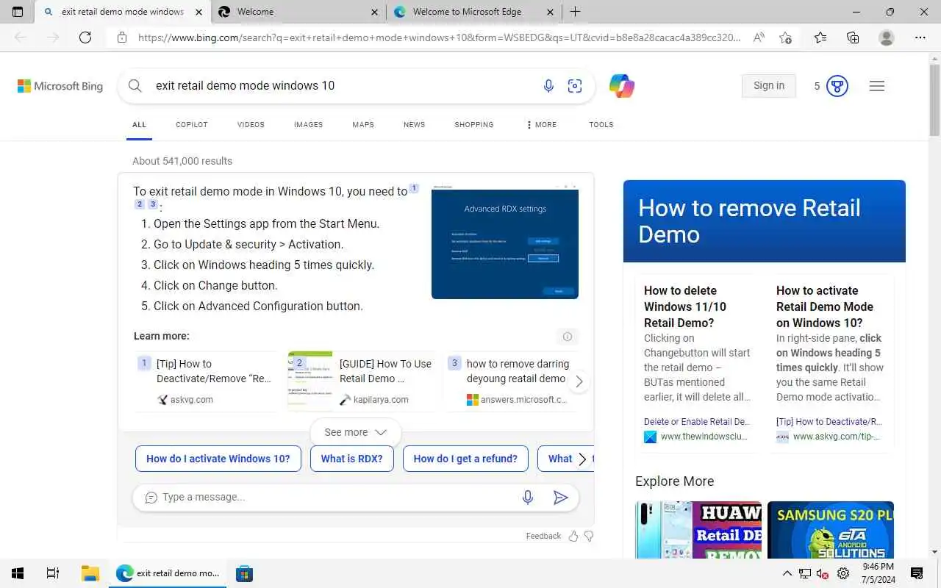Open Edge Settings and more menu
The width and height of the screenshot is (941, 588).
click(920, 37)
